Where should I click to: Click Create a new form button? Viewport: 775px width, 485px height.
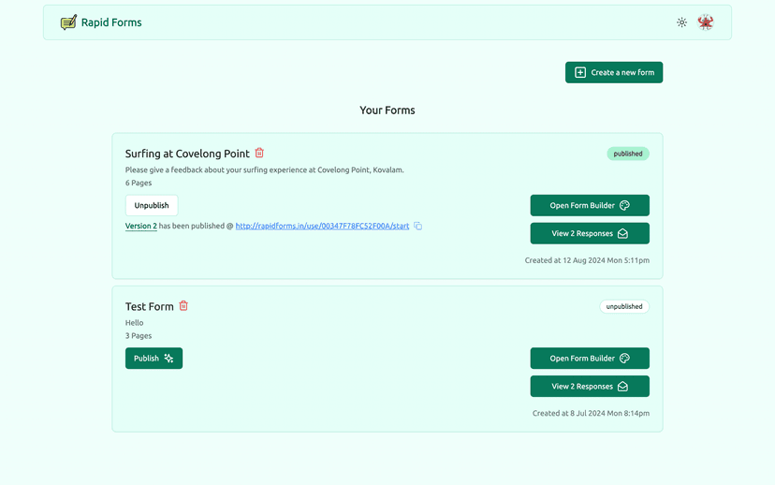pyautogui.click(x=614, y=72)
